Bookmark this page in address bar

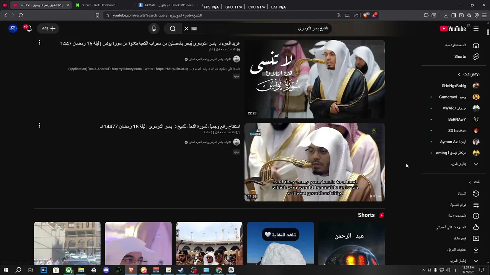point(97,15)
